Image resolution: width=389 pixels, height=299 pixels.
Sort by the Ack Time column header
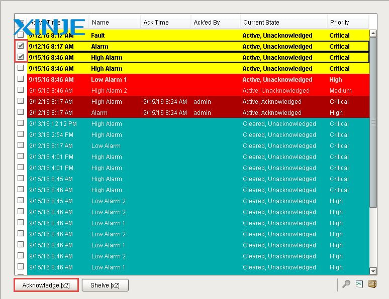[x=166, y=22]
